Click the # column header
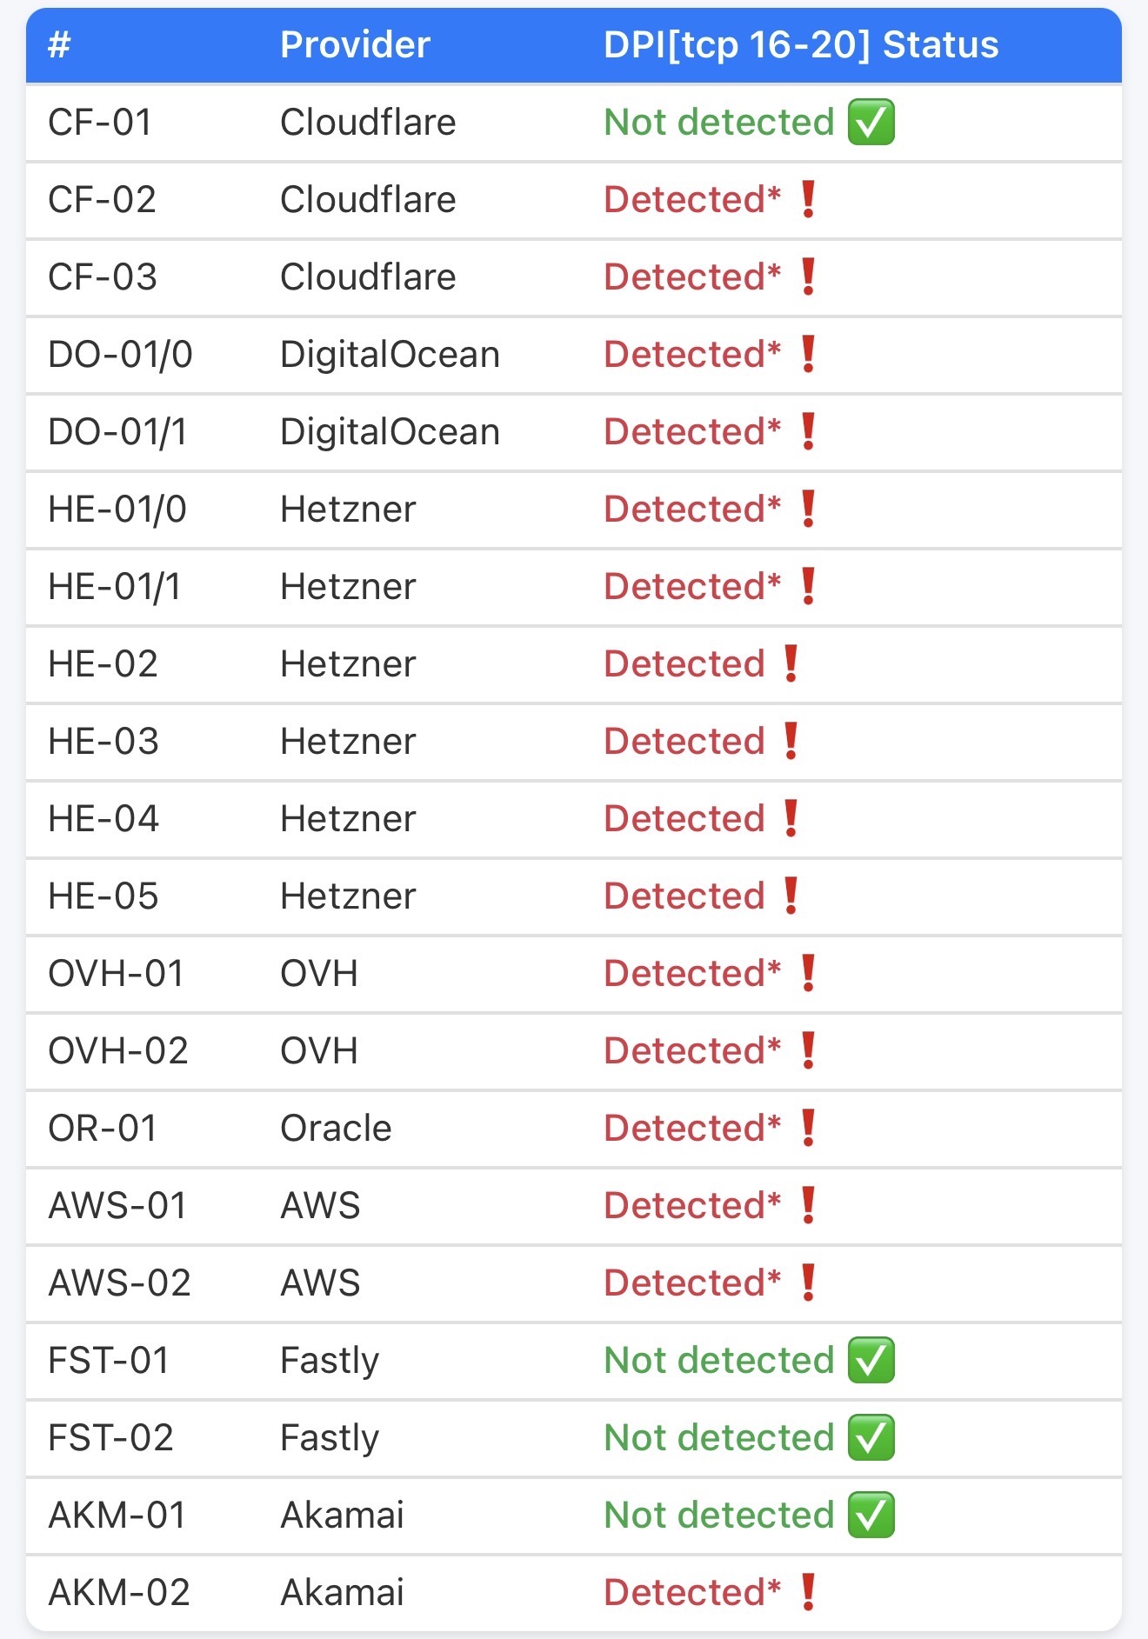Image resolution: width=1148 pixels, height=1639 pixels. [59, 45]
